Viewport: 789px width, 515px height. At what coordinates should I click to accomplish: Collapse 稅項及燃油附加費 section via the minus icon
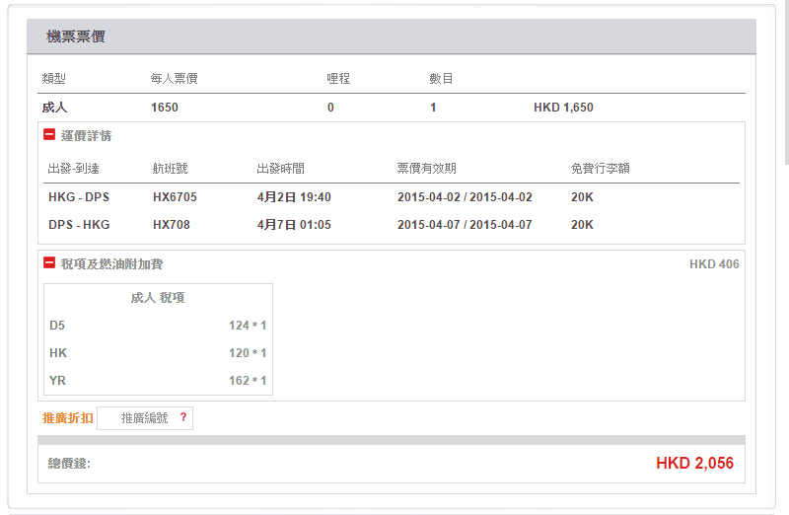(x=49, y=263)
